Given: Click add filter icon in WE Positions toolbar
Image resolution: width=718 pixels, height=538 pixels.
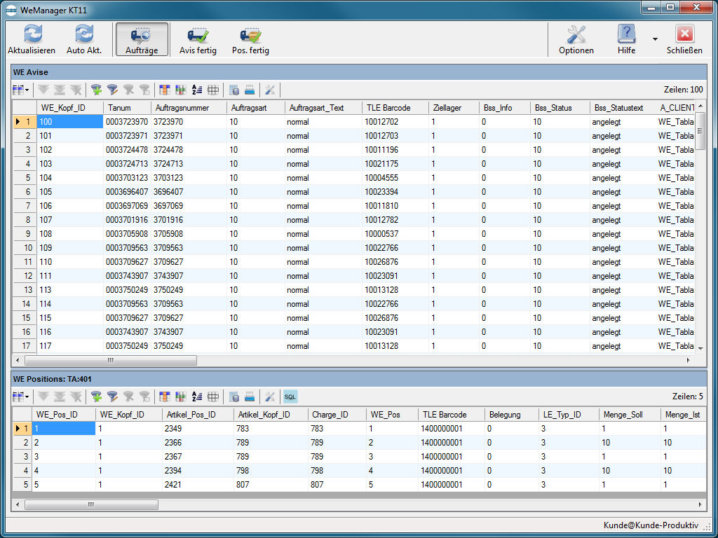Looking at the screenshot, I should 96,396.
